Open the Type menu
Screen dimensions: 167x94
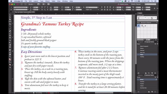coord(41,1)
